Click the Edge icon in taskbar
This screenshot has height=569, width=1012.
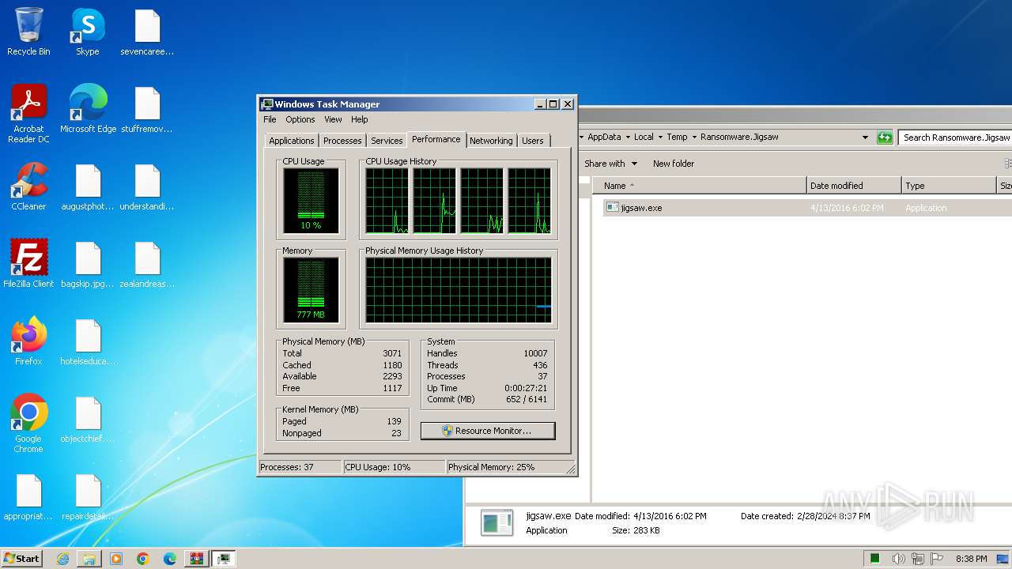(170, 559)
